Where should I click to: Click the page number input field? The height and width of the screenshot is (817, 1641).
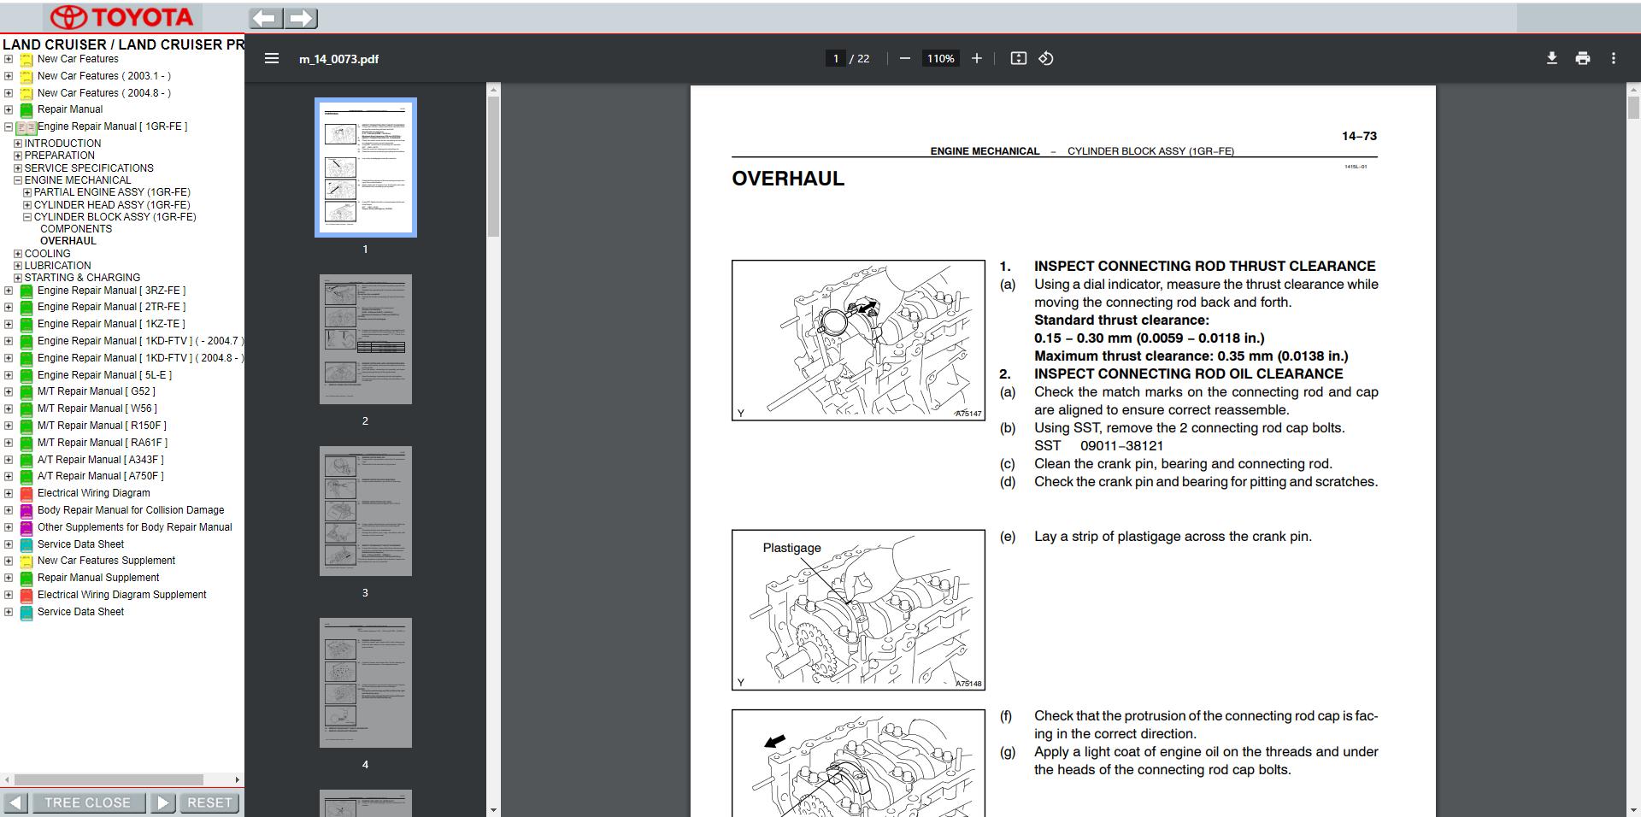[x=835, y=58]
